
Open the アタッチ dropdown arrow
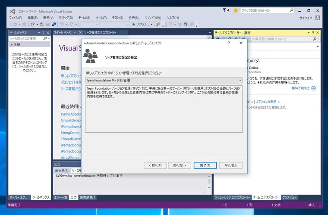click(x=151, y=25)
